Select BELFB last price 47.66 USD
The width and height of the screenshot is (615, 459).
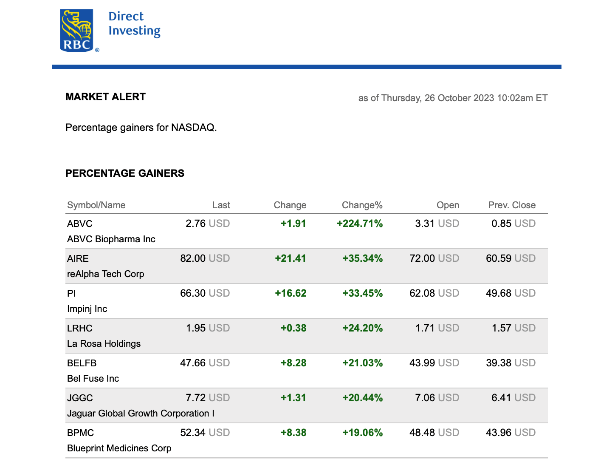click(205, 363)
